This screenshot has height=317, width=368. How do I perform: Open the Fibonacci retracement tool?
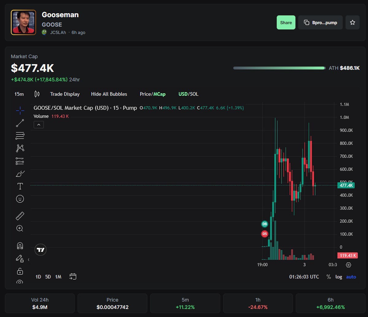point(20,136)
